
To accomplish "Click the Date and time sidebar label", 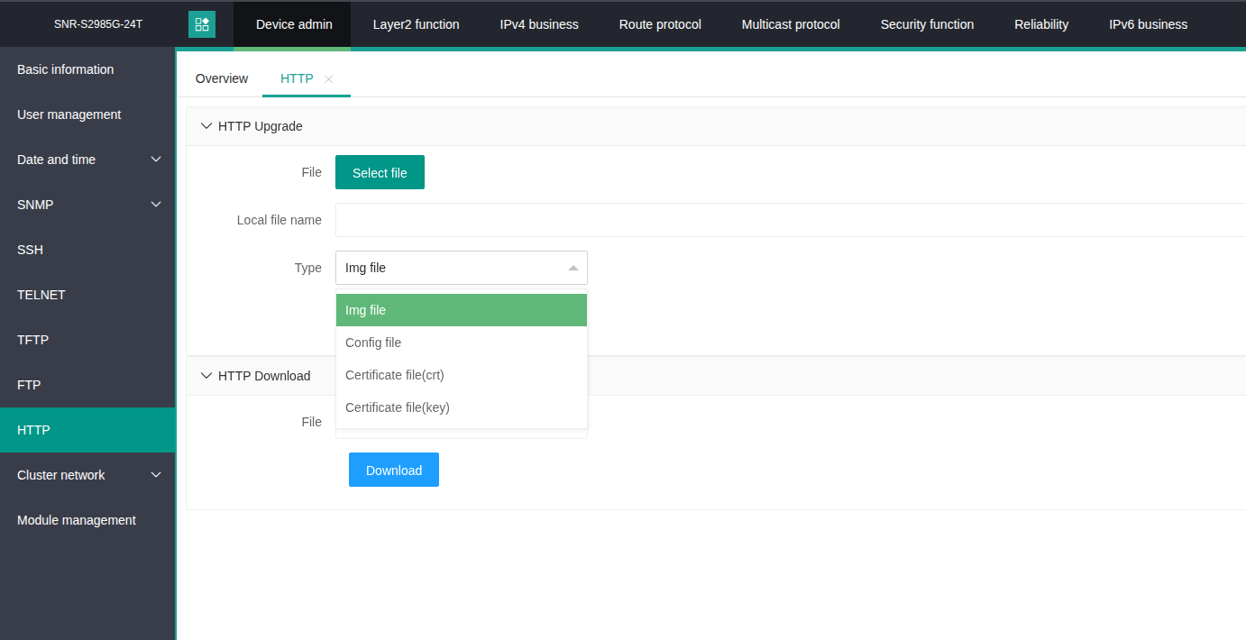I will point(56,160).
